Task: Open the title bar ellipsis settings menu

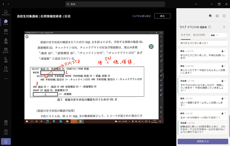Action: (196, 4)
